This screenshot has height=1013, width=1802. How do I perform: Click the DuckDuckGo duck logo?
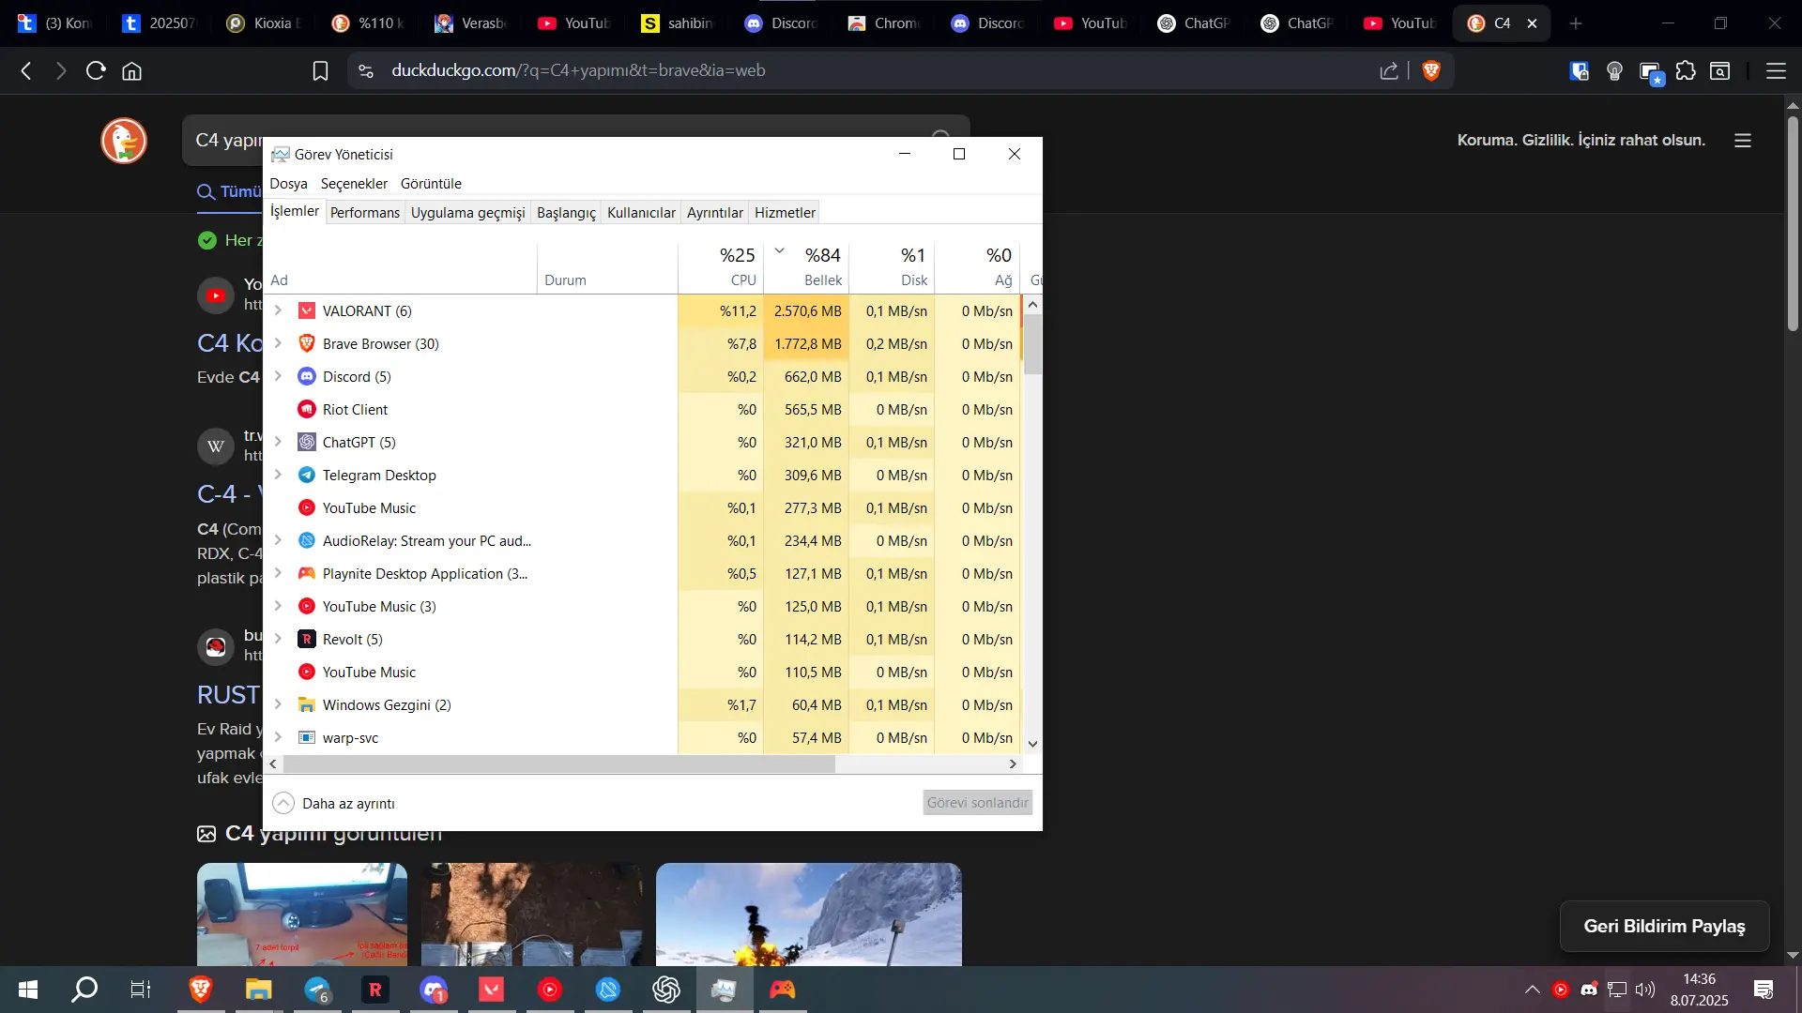124,141
